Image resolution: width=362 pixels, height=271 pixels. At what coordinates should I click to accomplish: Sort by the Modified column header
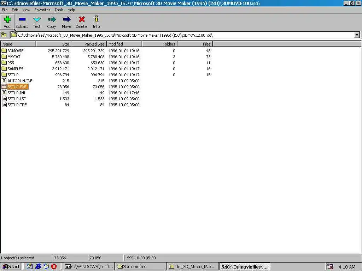[x=124, y=44]
